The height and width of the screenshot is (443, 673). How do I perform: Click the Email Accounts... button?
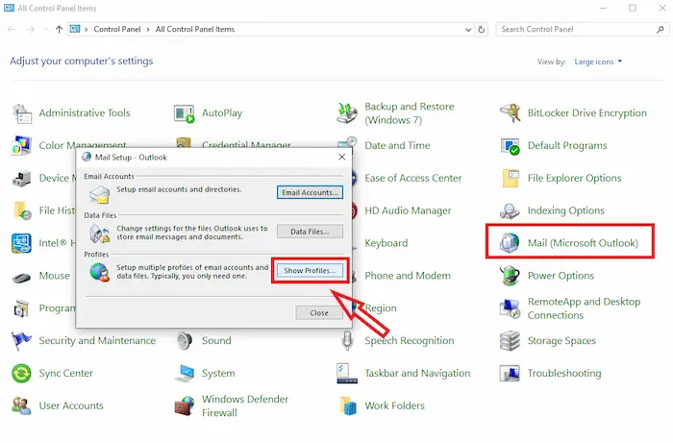[310, 192]
